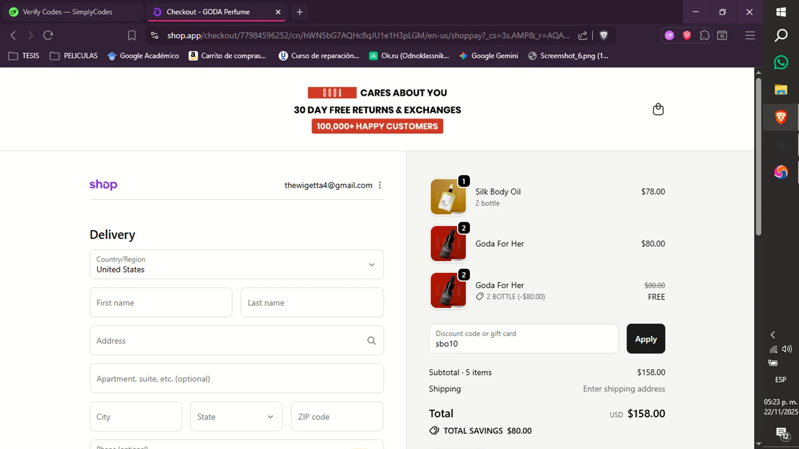Open Curso de reparación bookmark
The height and width of the screenshot is (449, 799).
coord(319,55)
